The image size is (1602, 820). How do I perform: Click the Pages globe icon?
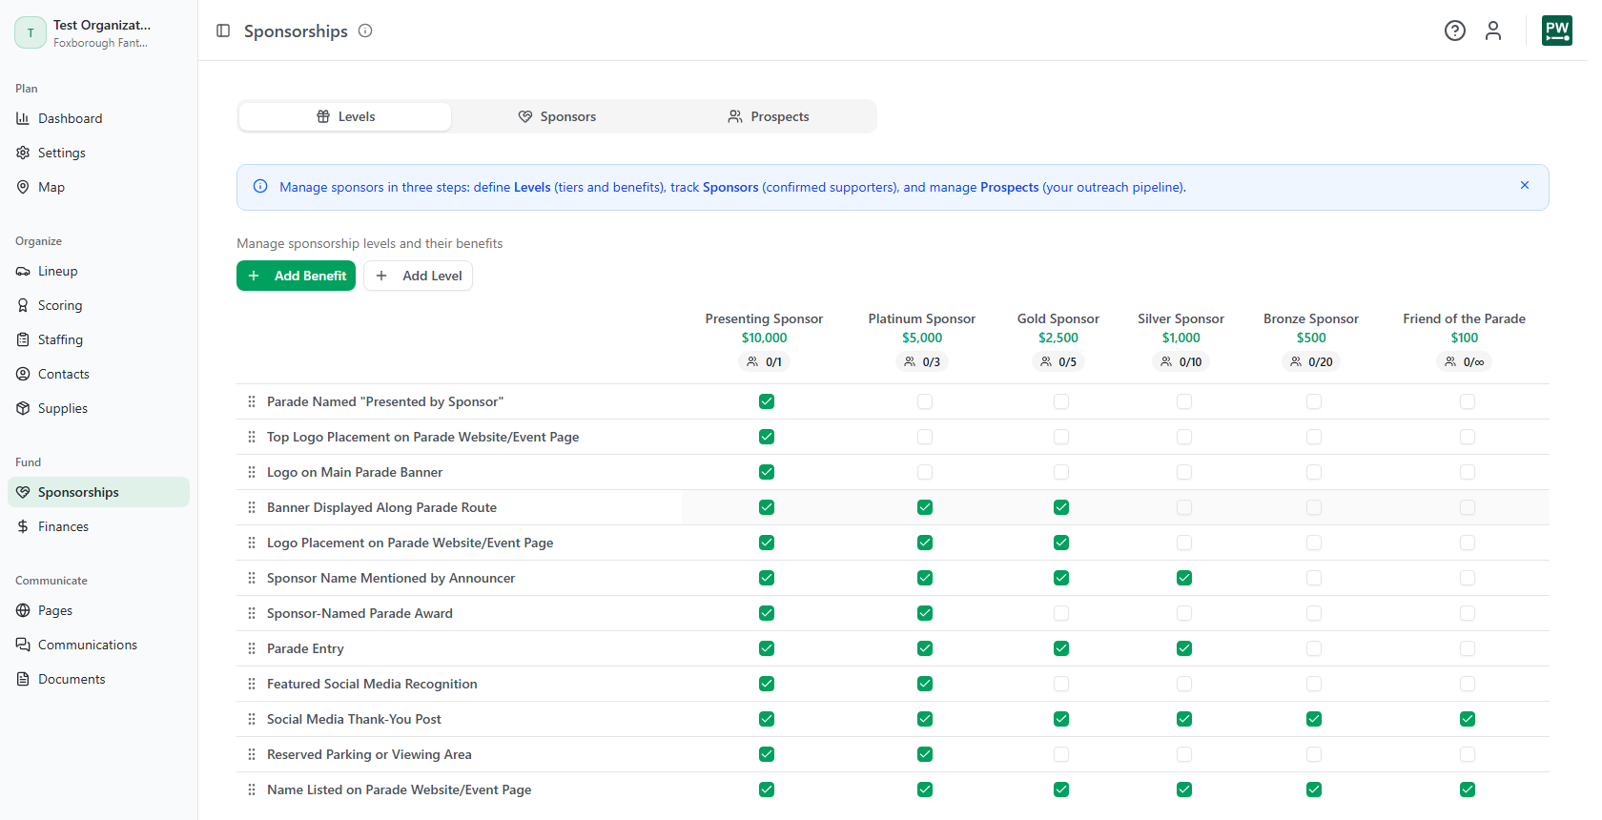23,610
